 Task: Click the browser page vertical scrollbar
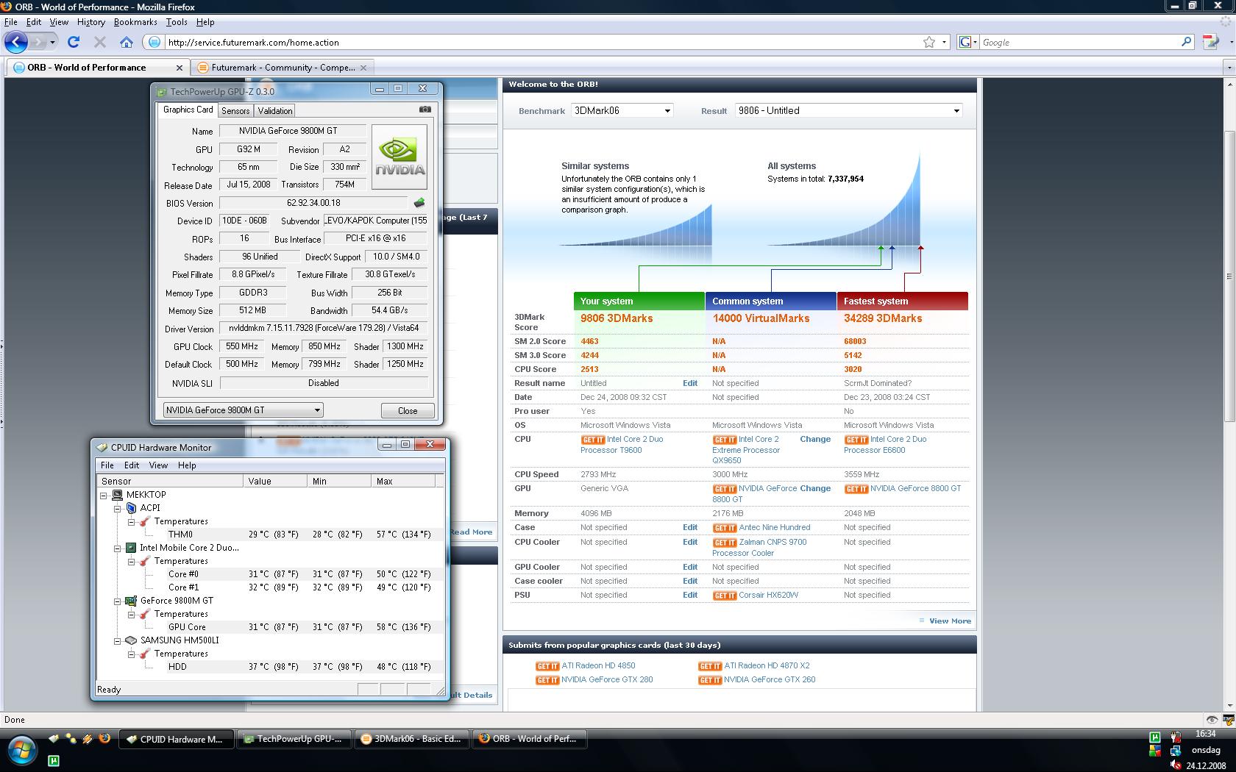1229,276
